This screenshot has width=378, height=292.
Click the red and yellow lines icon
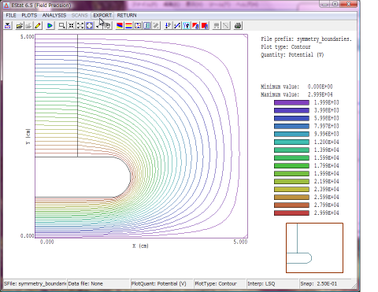point(128,26)
